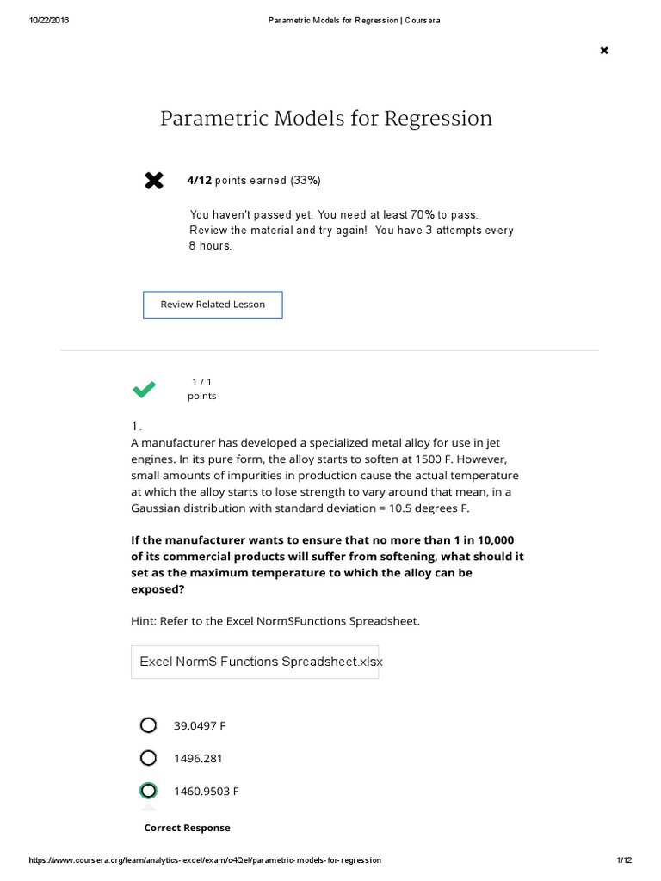This screenshot has height=881, width=661.
Task: Click the question 1 number label
Action: pyautogui.click(x=136, y=426)
